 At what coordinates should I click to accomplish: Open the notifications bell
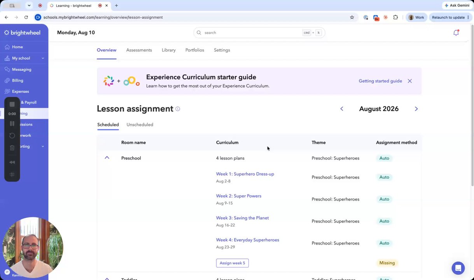coord(456,33)
